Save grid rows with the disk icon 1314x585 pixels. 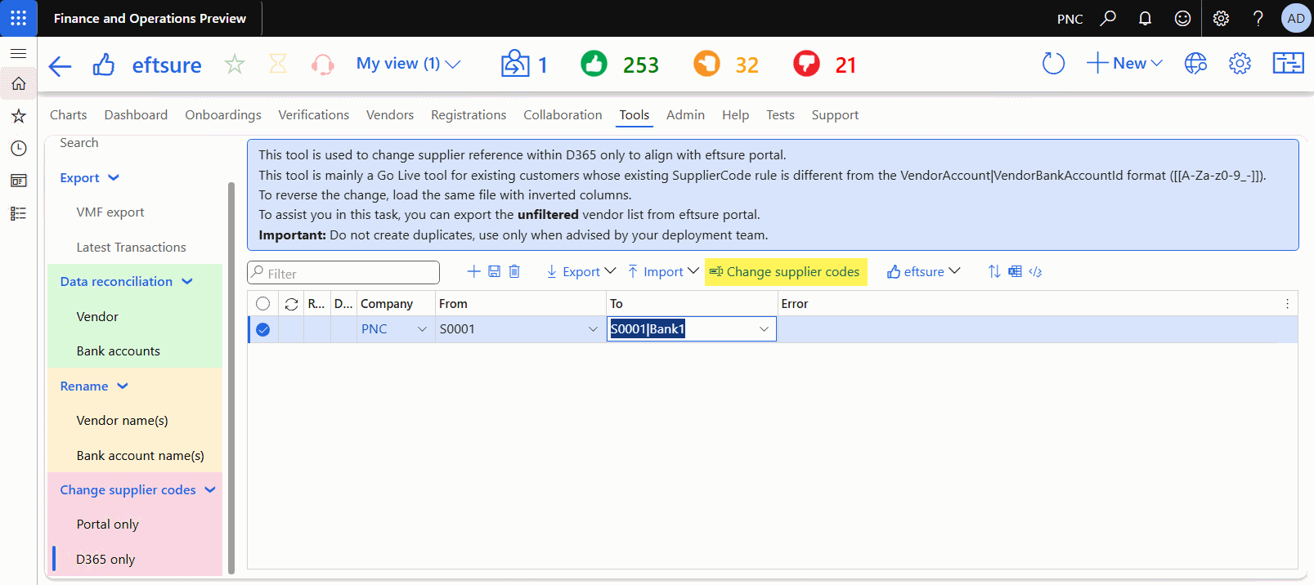click(x=494, y=271)
